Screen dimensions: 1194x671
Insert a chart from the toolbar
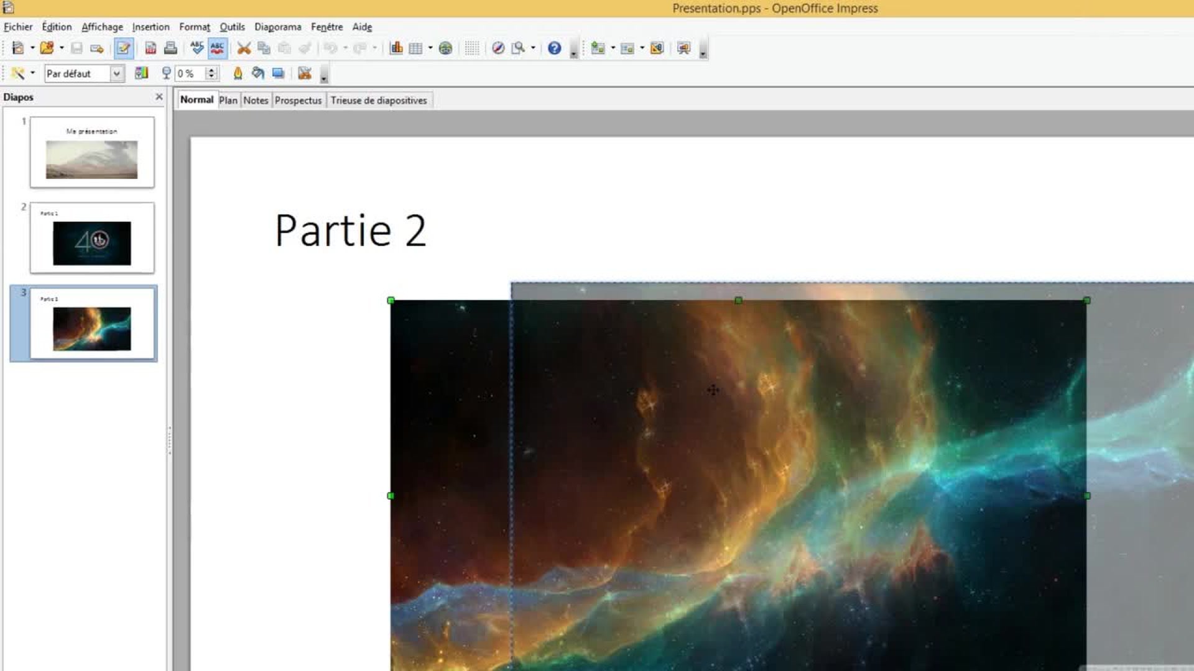(x=396, y=48)
